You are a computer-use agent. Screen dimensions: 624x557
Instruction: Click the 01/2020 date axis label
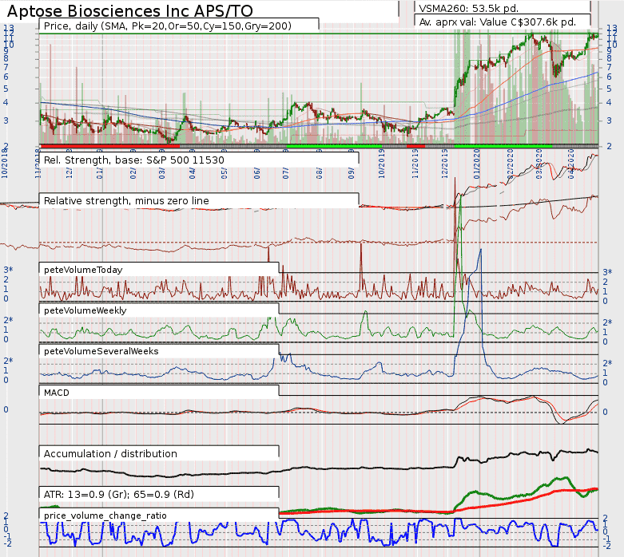coord(477,163)
